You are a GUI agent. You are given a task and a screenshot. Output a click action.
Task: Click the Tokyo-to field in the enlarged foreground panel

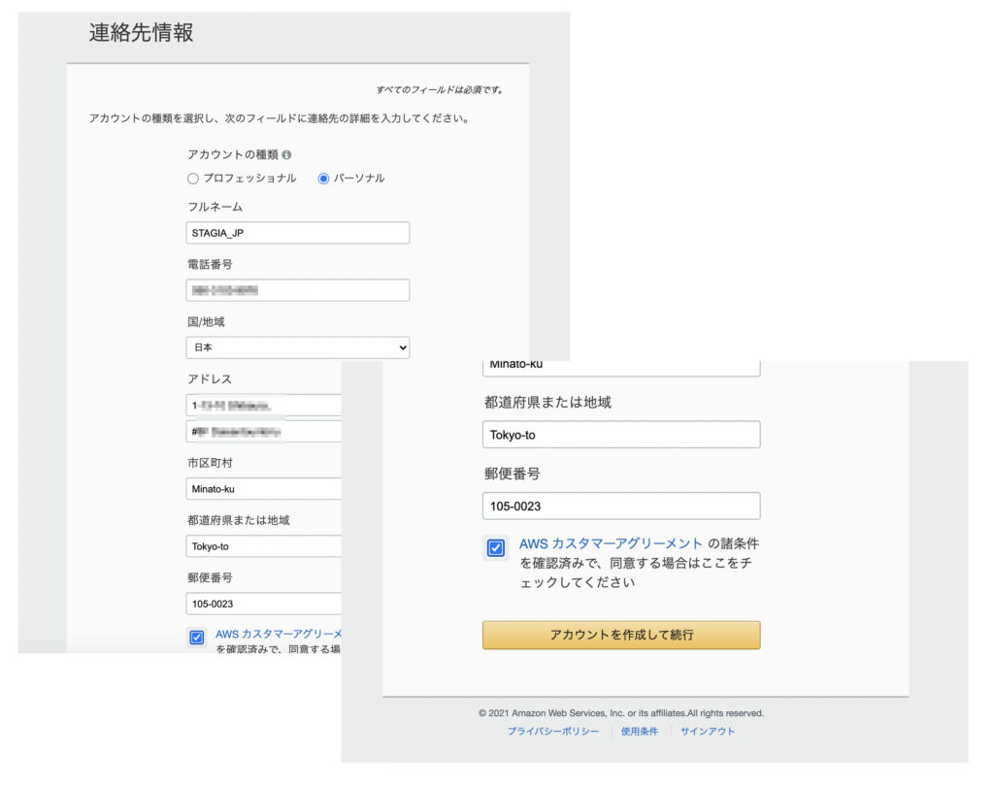coord(620,435)
